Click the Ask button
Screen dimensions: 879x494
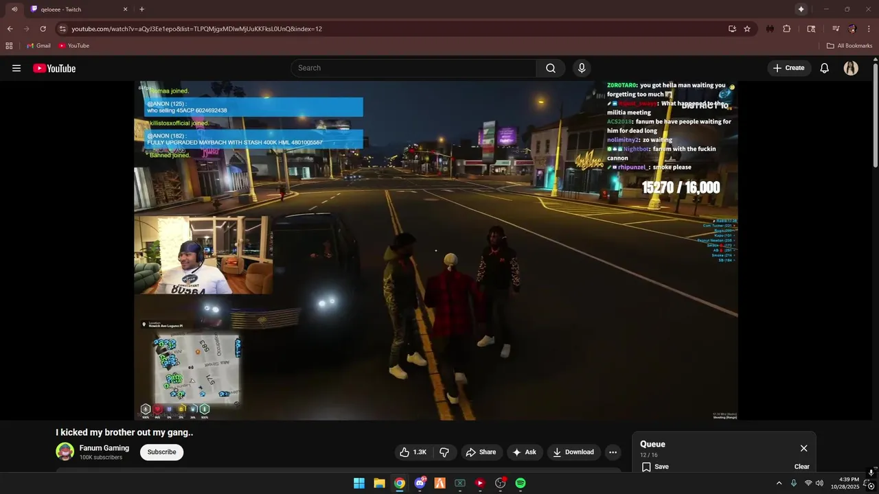(x=525, y=452)
